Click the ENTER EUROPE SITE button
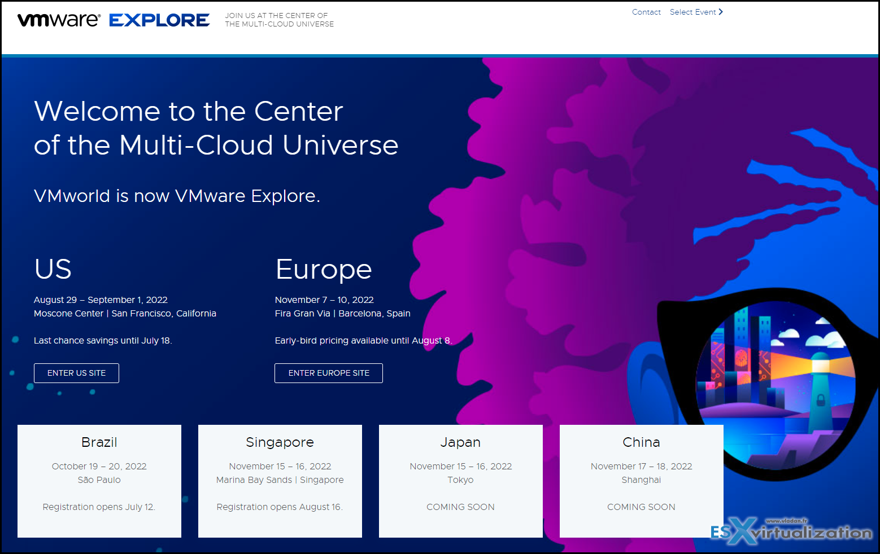 click(x=328, y=373)
